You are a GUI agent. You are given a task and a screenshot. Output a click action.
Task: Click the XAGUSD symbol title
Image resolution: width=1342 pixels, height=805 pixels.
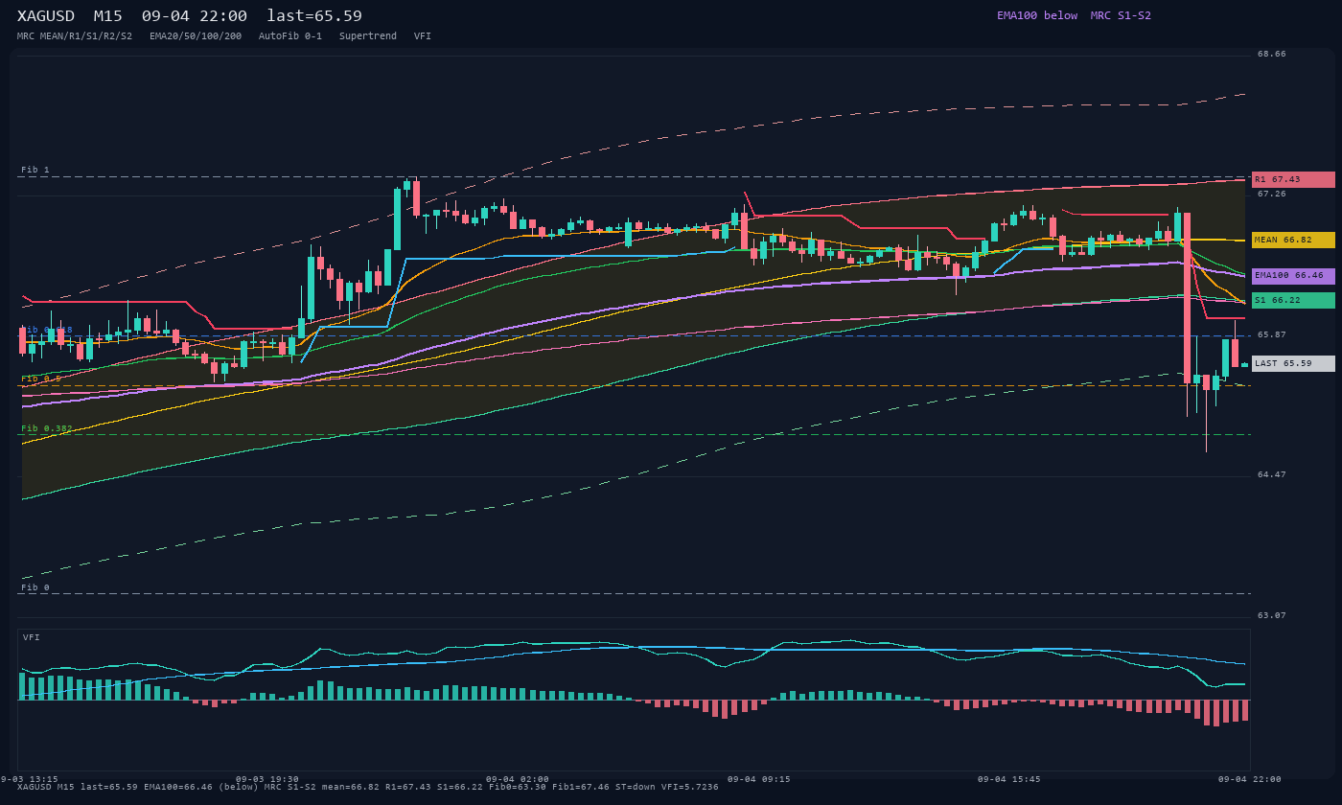[x=45, y=16]
